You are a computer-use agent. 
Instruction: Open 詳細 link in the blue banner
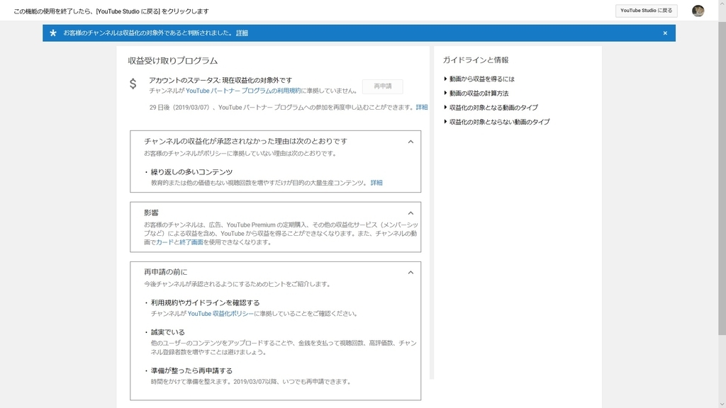pos(242,33)
